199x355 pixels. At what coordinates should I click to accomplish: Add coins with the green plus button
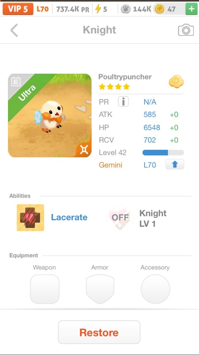(x=191, y=9)
